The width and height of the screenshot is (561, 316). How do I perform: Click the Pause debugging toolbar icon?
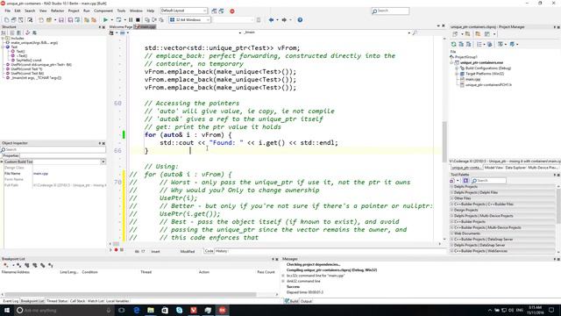131,20
